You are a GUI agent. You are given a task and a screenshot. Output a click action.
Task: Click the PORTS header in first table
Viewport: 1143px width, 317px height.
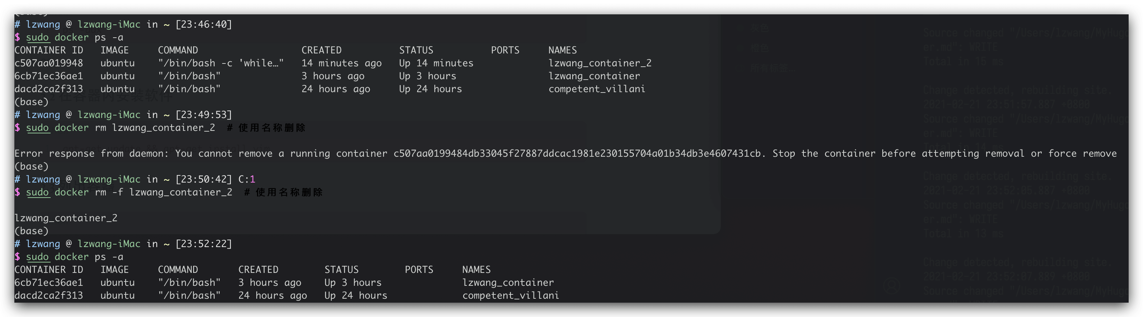(x=505, y=50)
